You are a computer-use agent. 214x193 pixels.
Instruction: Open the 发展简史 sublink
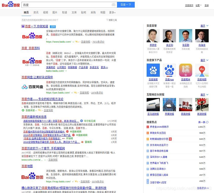tap(51, 67)
